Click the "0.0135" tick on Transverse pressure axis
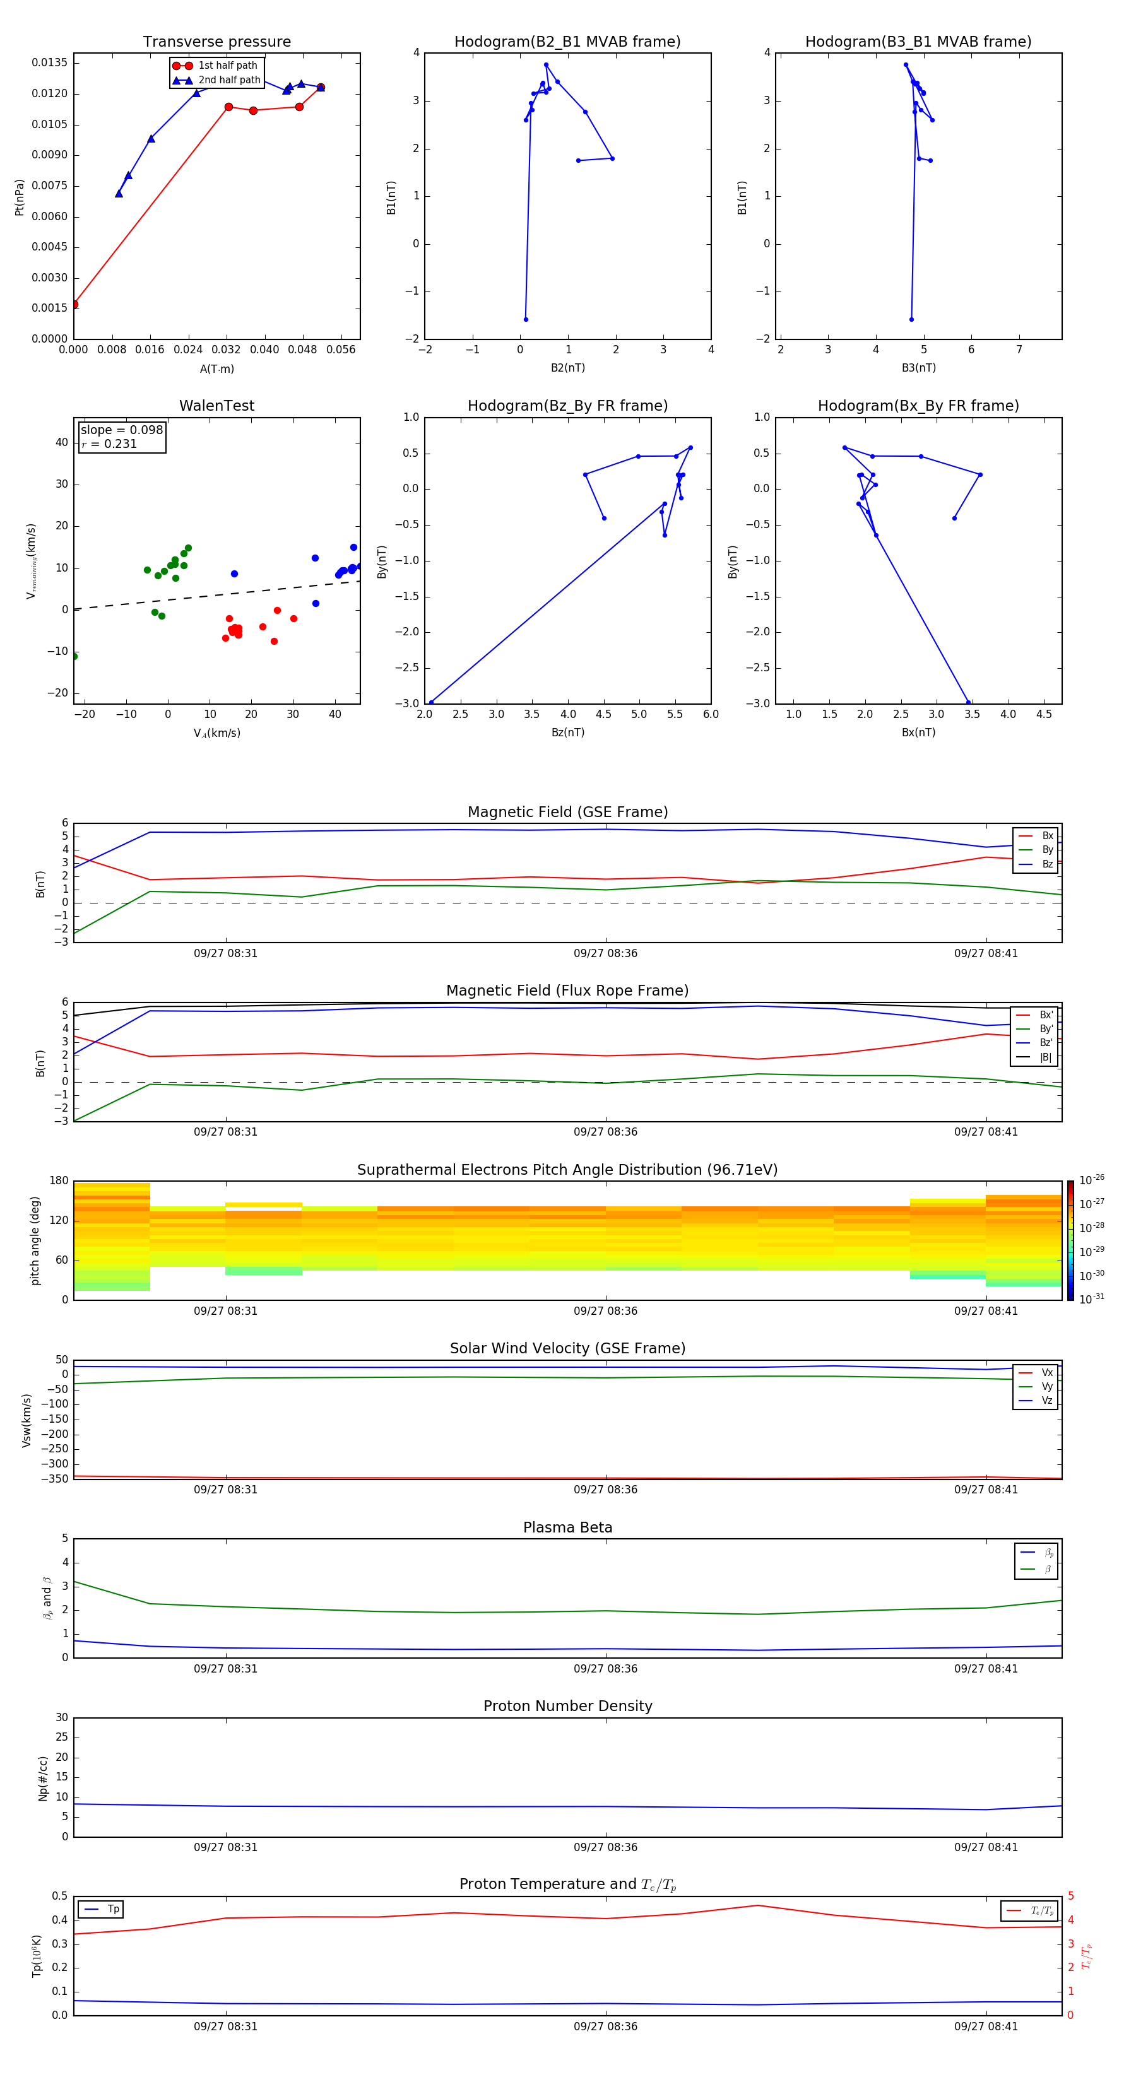Image resolution: width=1136 pixels, height=2082 pixels. (x=50, y=63)
